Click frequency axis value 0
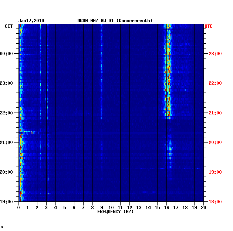The image size is (233, 231). 18,208
